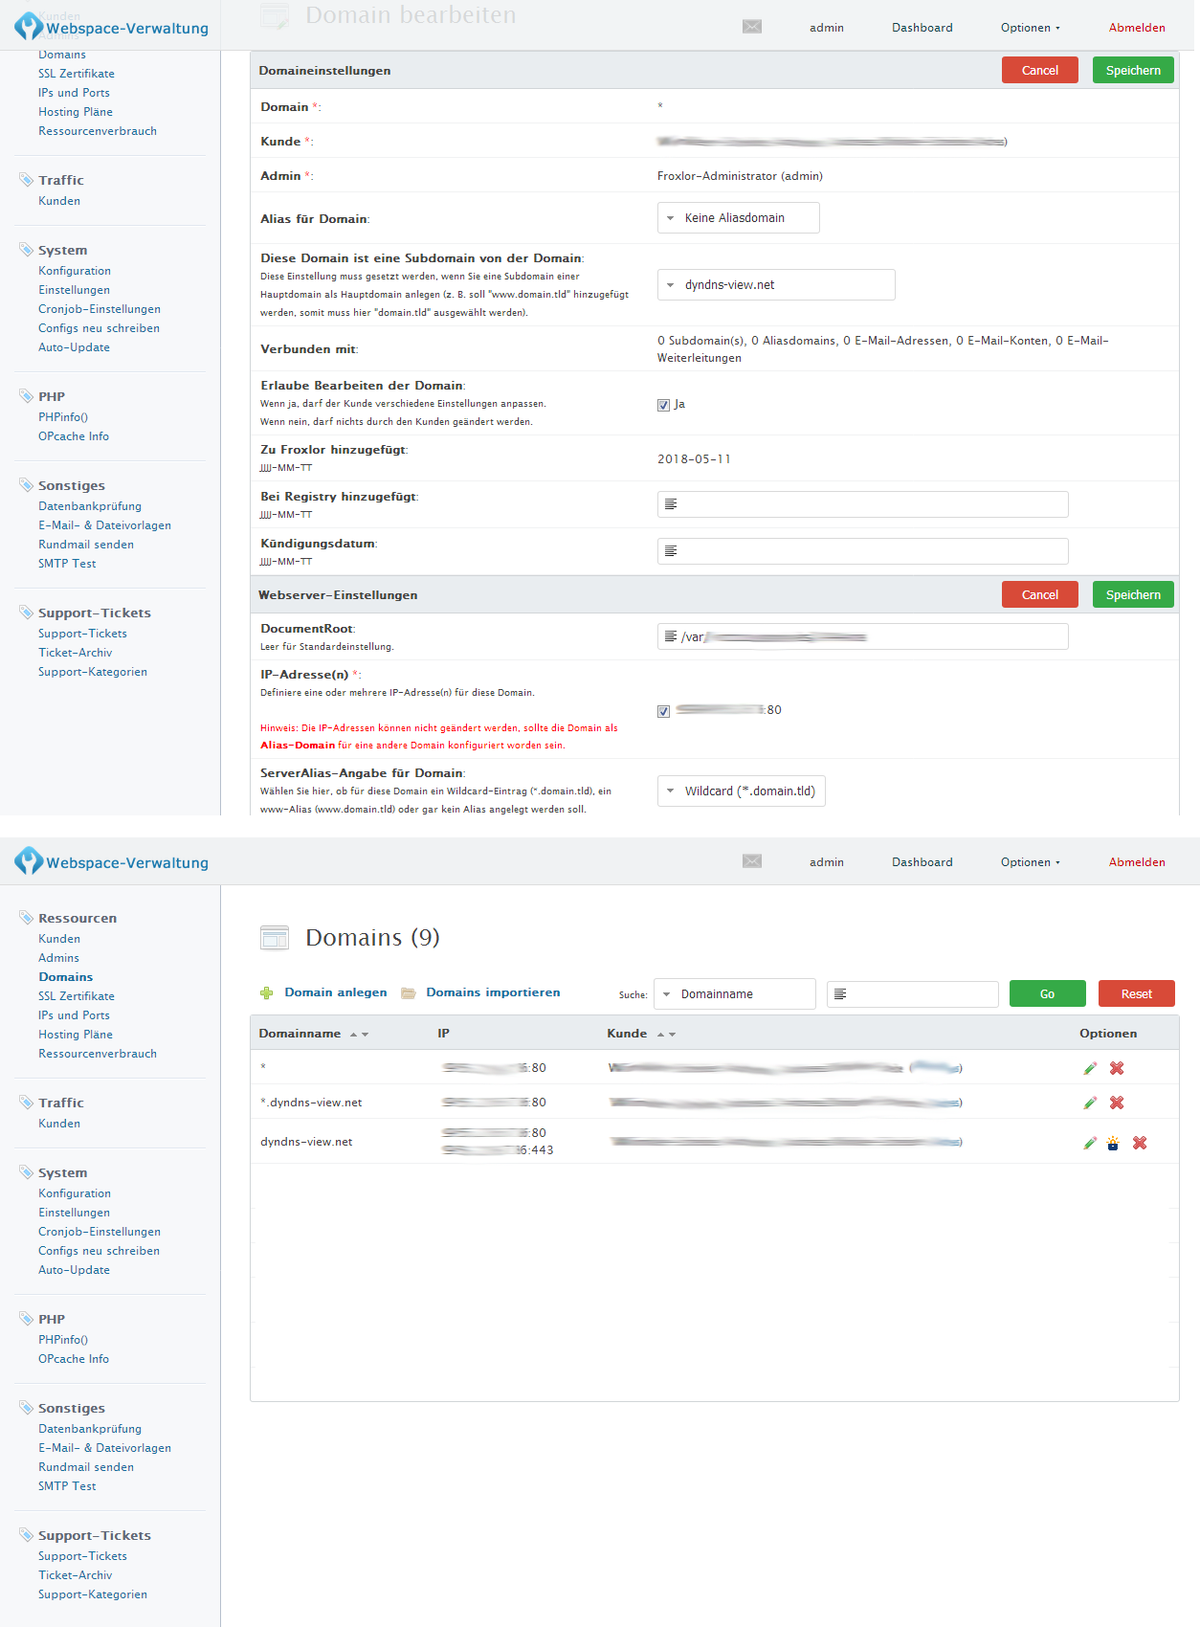Click admin user link on Domains list page

click(826, 862)
